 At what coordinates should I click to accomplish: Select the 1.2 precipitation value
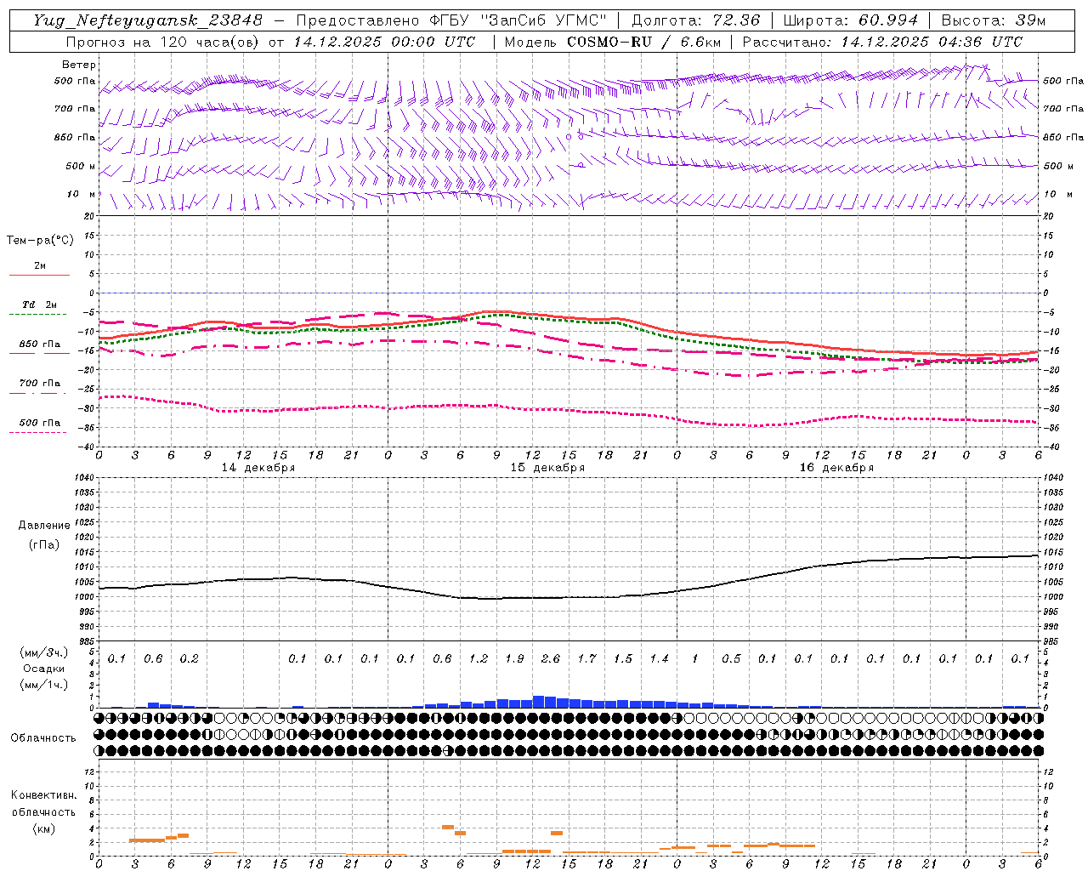[479, 658]
